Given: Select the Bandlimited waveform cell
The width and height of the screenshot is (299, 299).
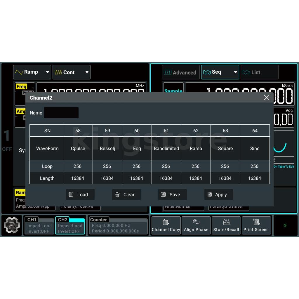Looking at the screenshot, I should click(x=166, y=148).
